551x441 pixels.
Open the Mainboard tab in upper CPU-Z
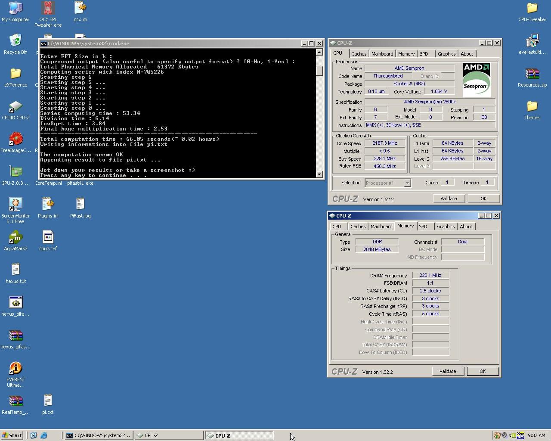coord(382,54)
